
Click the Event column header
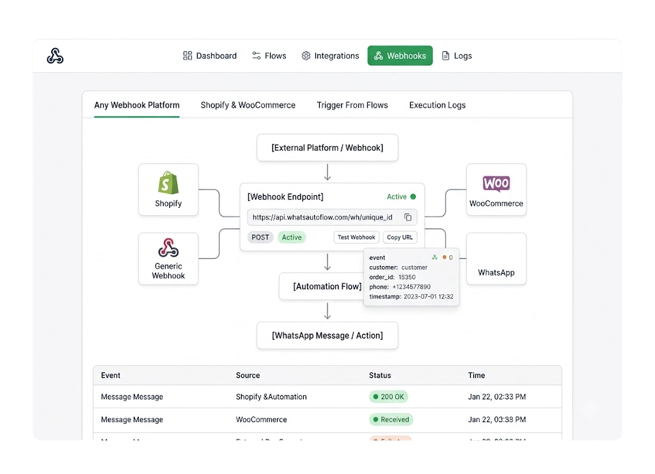111,375
